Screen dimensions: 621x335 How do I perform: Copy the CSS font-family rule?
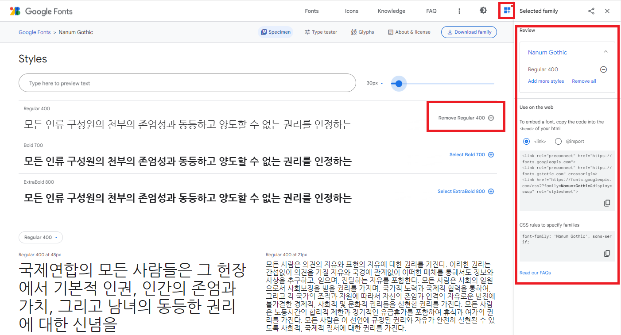pos(607,254)
